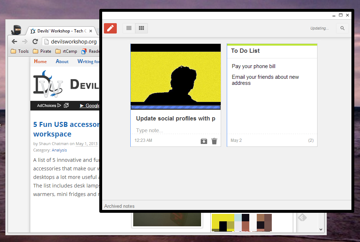Switch to list view in Keep
The image size is (360, 242).
[x=129, y=28]
